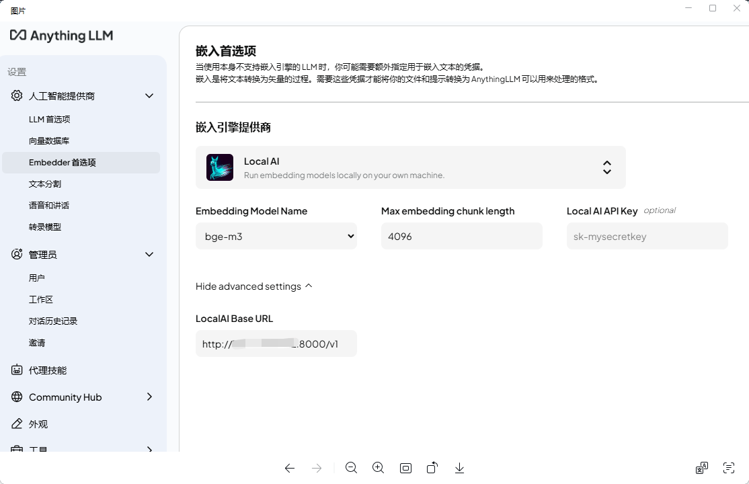Viewport: 749px width, 484px height.
Task: Click the 嵌入引擎提供商 section heading
Action: [x=233, y=127]
